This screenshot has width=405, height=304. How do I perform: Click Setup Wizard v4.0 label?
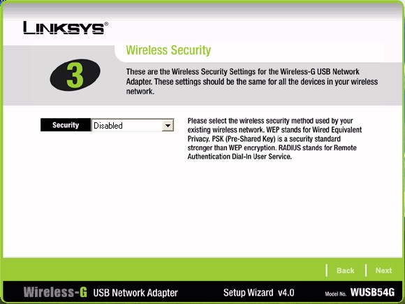(x=259, y=293)
